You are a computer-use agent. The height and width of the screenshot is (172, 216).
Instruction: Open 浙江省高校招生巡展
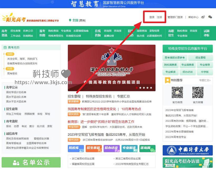[83, 159]
